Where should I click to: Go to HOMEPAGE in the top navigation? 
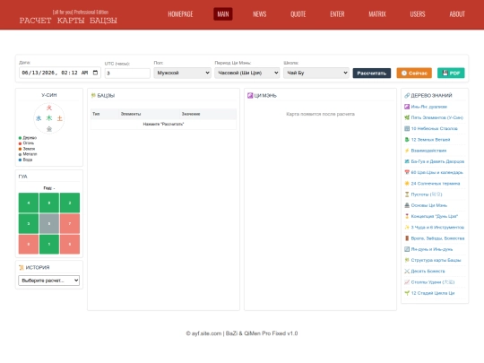180,14
